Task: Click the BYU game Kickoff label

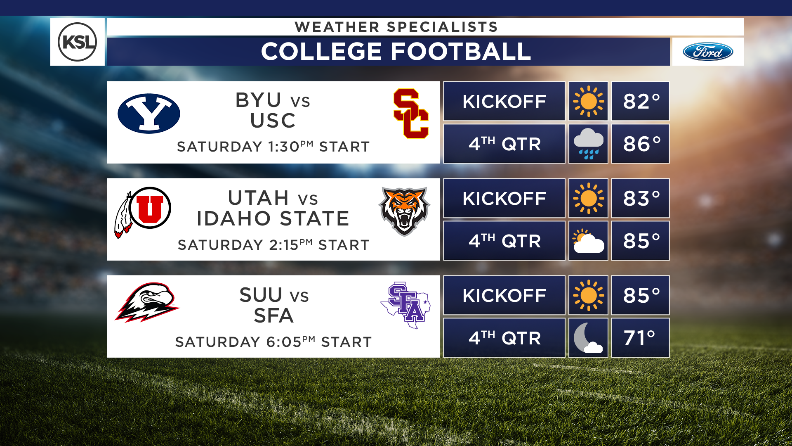Action: tap(504, 101)
